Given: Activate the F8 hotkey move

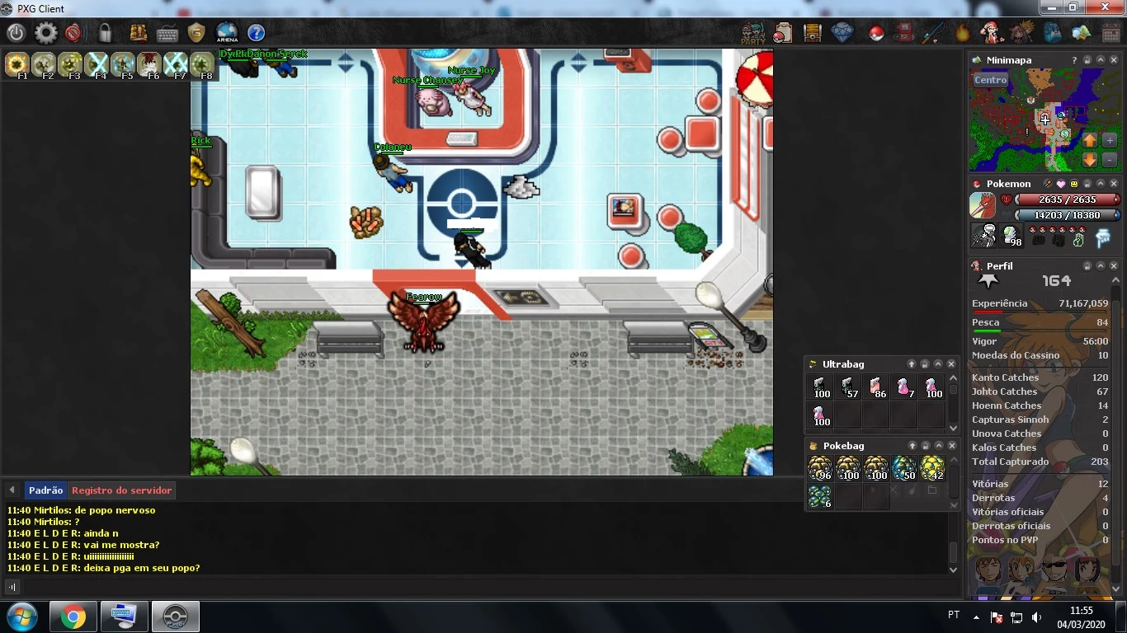Looking at the screenshot, I should [202, 65].
